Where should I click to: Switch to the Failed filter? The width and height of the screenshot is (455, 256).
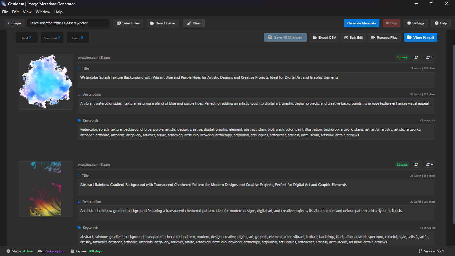click(x=77, y=37)
